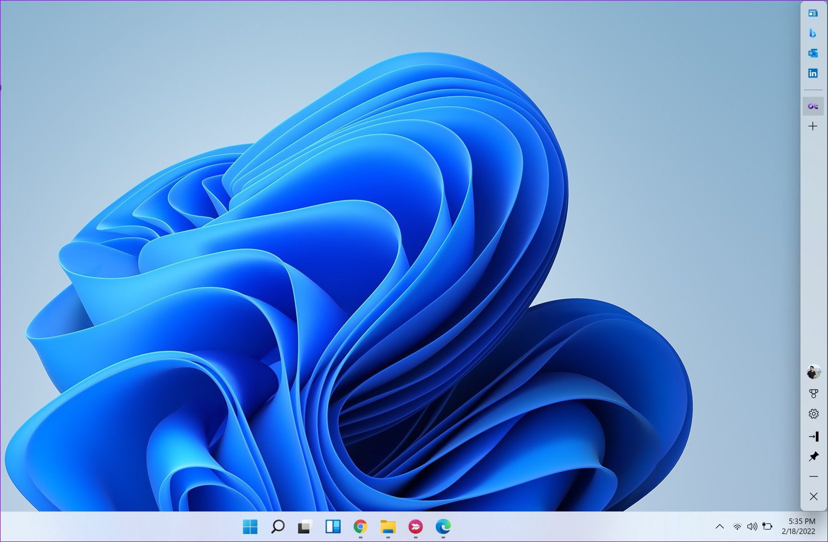Open taskbar Search
This screenshot has height=542, width=828.
(278, 527)
